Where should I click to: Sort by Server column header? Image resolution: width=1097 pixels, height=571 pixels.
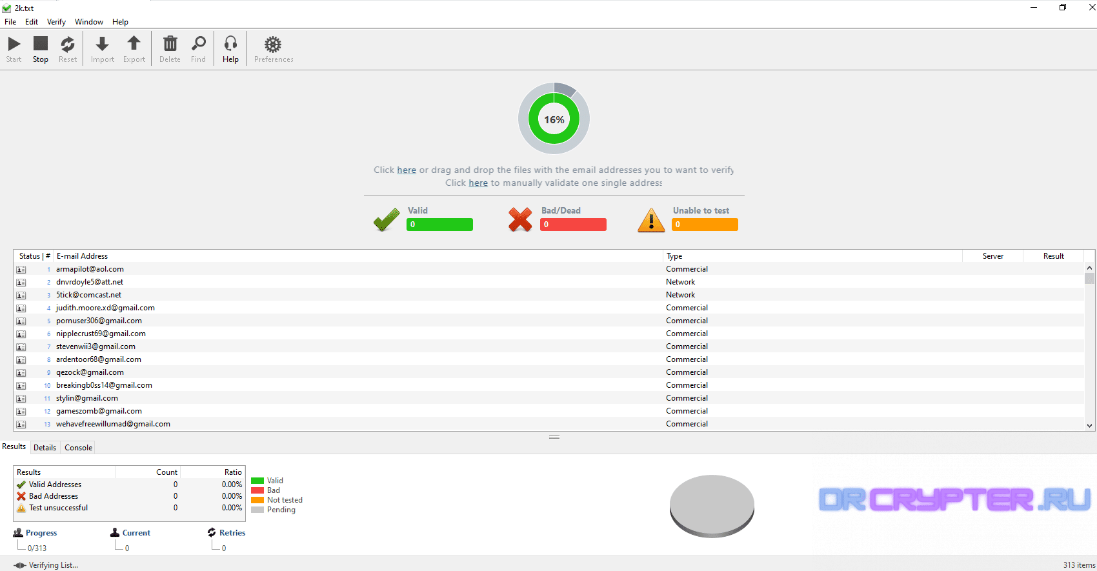[x=993, y=256]
